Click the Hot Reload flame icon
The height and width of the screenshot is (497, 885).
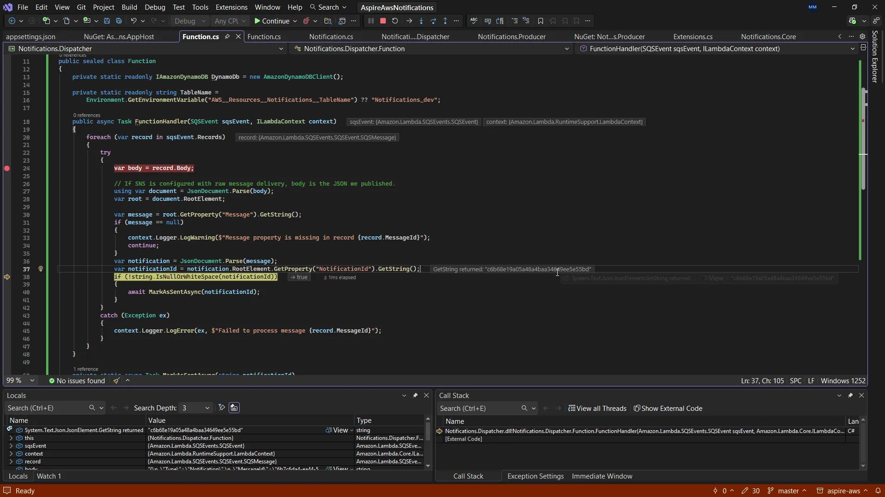coord(306,21)
